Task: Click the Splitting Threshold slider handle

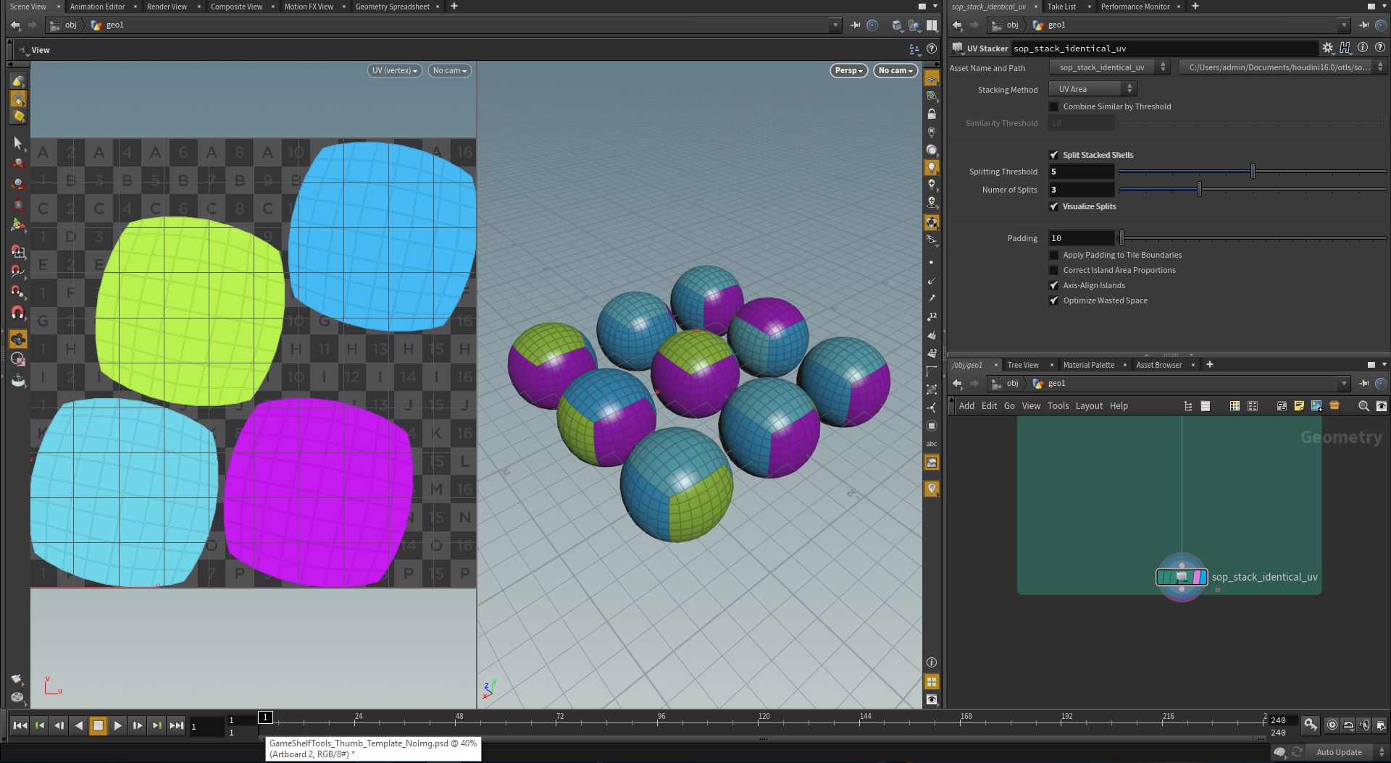Action: (1253, 172)
